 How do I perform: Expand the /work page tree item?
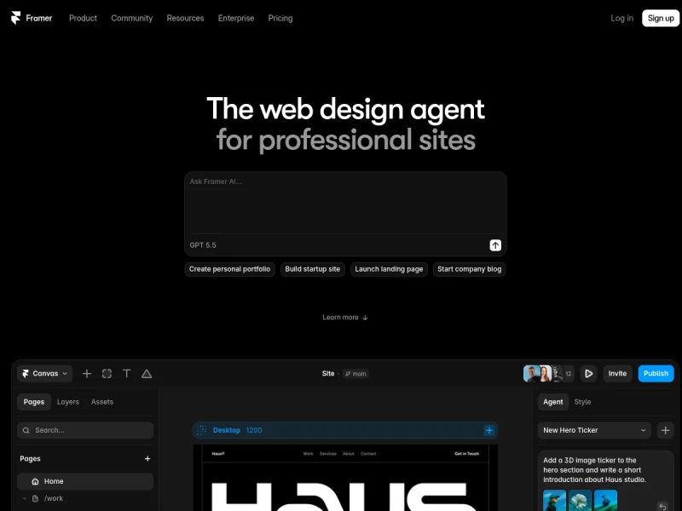click(x=25, y=498)
